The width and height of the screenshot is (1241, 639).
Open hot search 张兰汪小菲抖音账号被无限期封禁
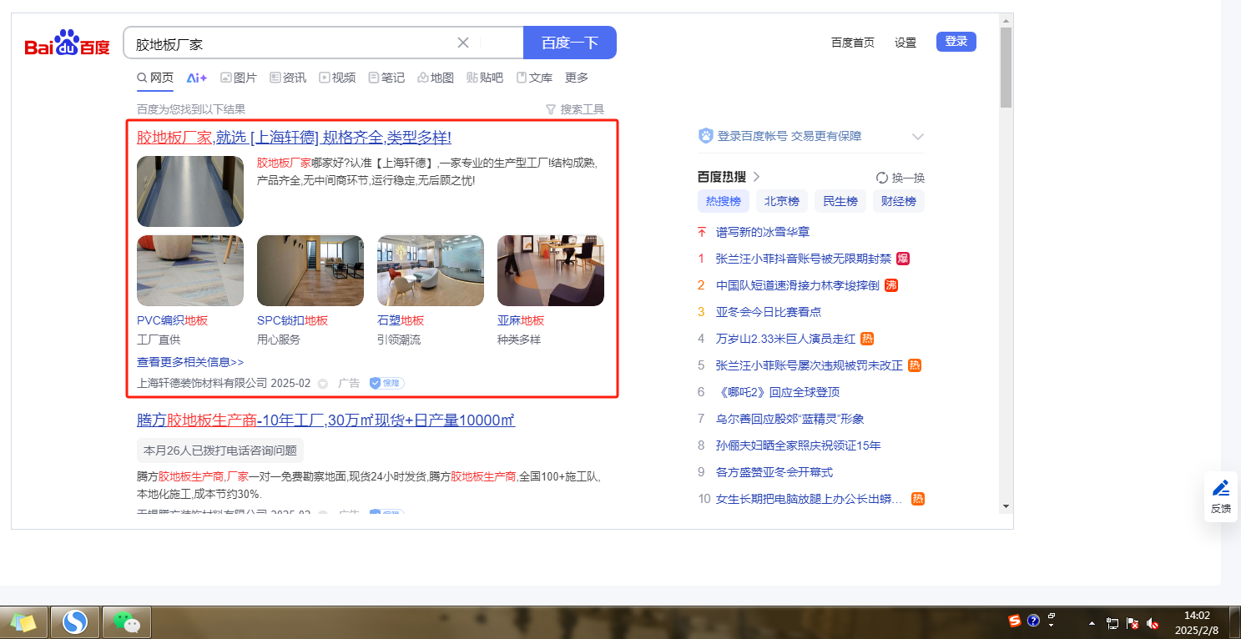tap(804, 259)
